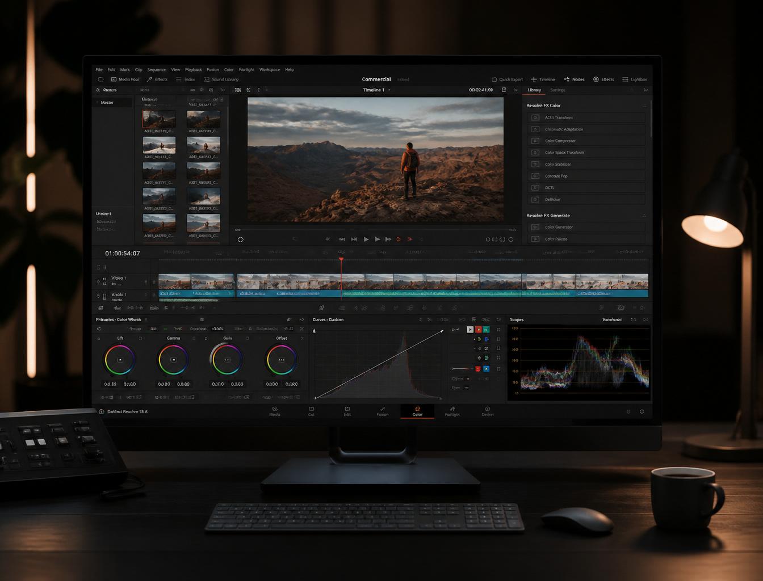Open the Waveform scope type dropdown
763x581 pixels.
point(612,319)
